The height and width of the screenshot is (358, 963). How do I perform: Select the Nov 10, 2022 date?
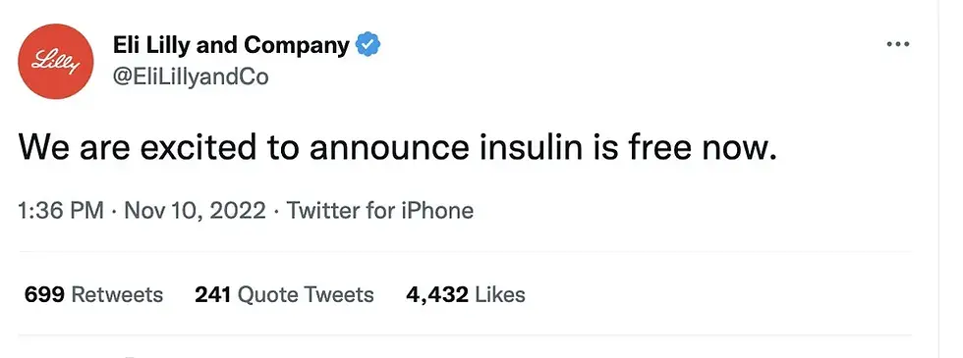(x=196, y=211)
